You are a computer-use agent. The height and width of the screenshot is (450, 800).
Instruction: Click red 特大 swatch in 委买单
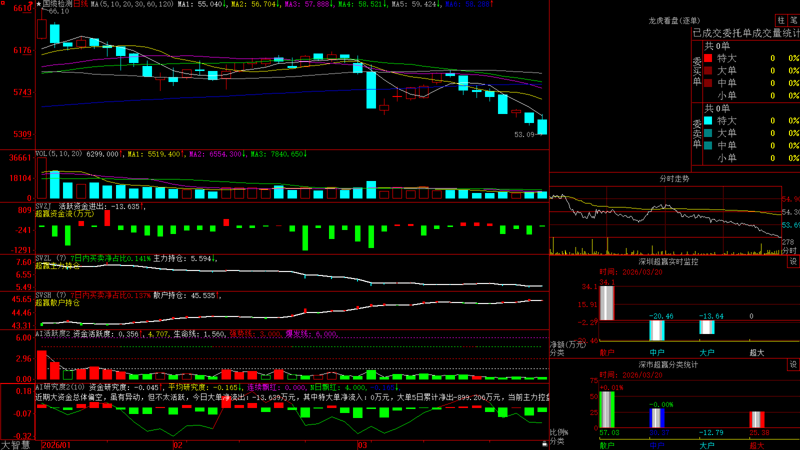(708, 58)
